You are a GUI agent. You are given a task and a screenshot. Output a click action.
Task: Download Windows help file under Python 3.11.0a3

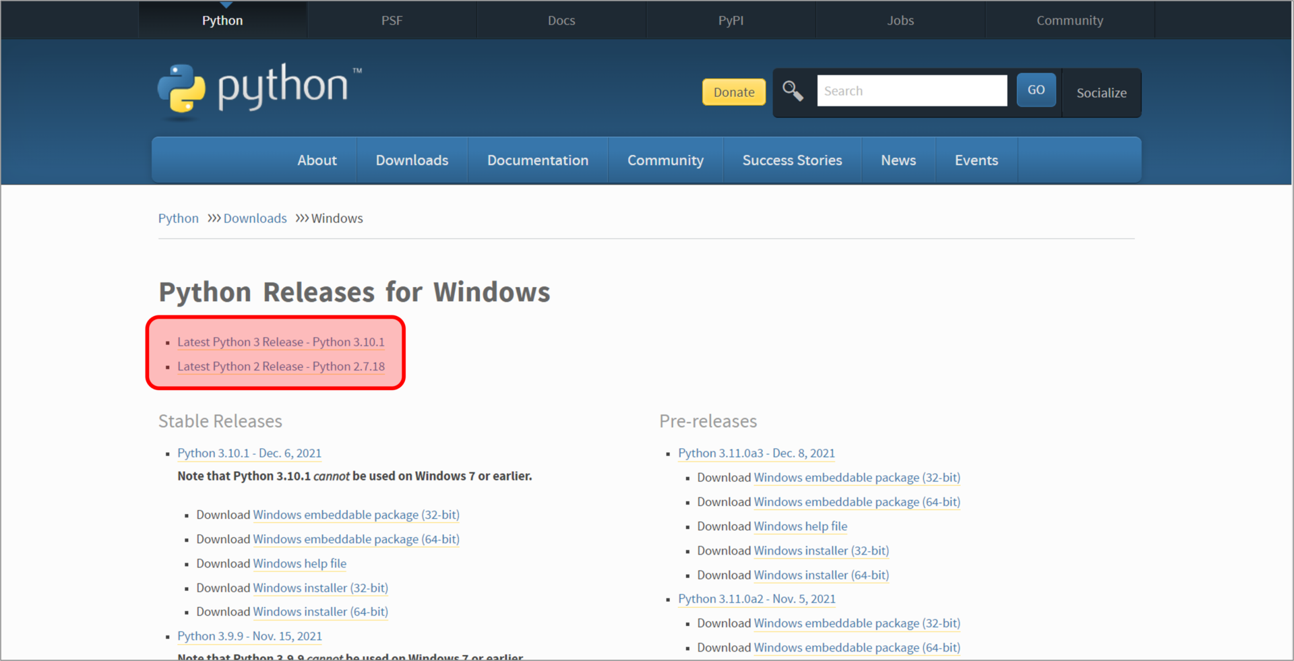pyautogui.click(x=800, y=526)
